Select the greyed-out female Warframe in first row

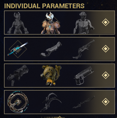(18, 23)
